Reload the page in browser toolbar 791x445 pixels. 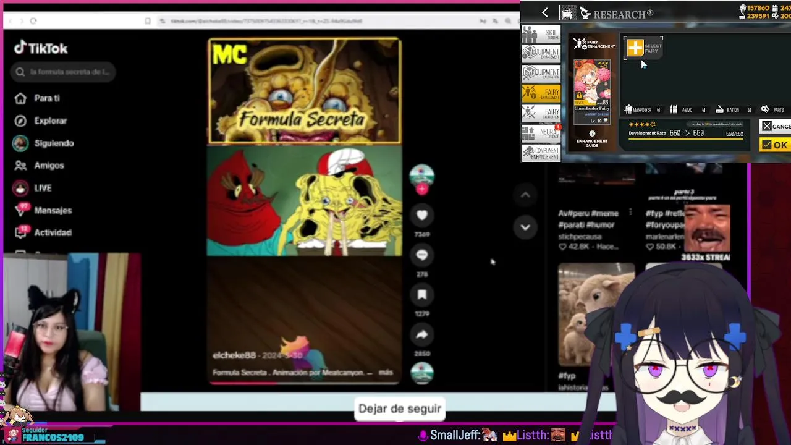(33, 21)
